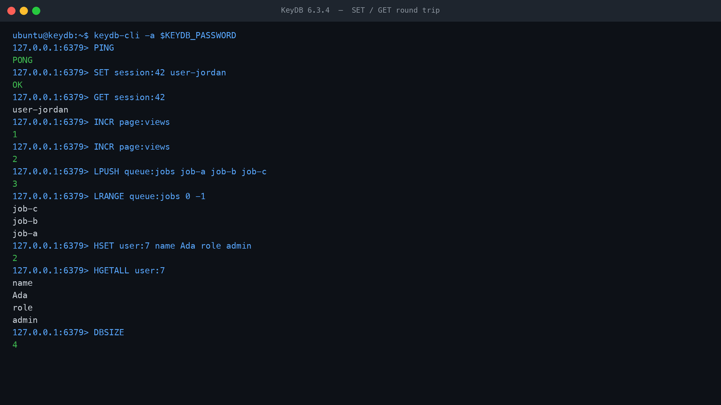This screenshot has height=405, width=721.
Task: Click the LPUSH result 3
Action: coord(15,184)
